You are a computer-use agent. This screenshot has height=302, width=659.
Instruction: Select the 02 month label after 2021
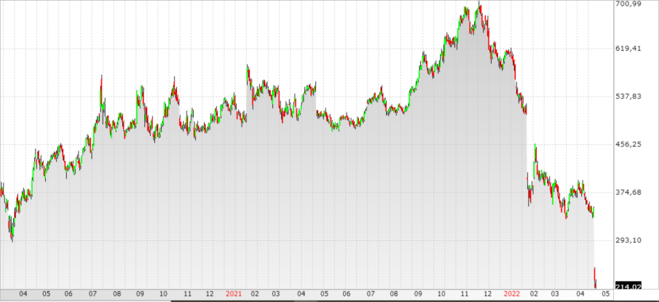(255, 294)
